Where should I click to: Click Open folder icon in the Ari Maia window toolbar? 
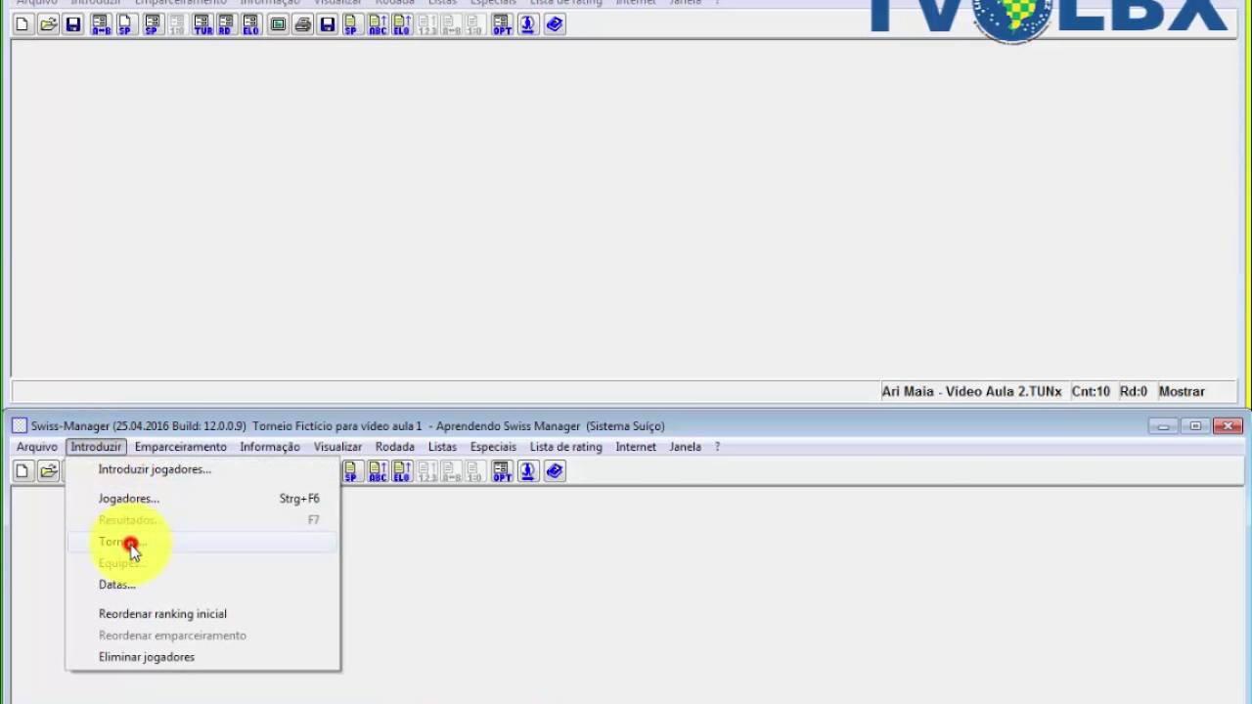point(48,24)
